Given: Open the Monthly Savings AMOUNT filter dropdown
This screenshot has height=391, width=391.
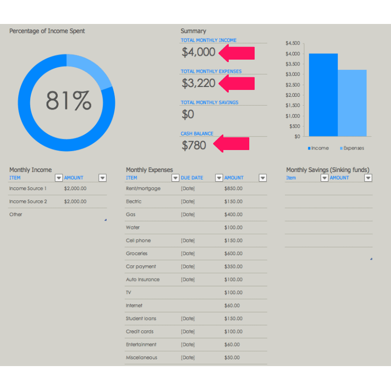Looking at the screenshot, I should [x=368, y=178].
